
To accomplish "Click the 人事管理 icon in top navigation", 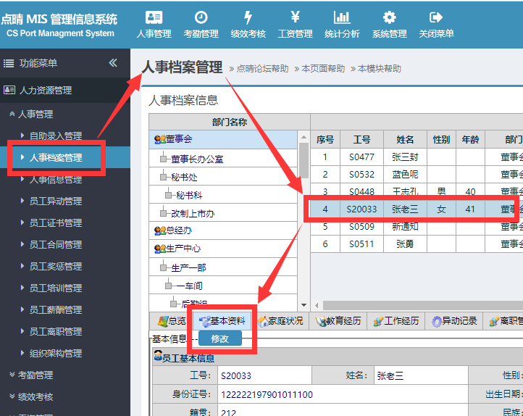I will [x=154, y=17].
